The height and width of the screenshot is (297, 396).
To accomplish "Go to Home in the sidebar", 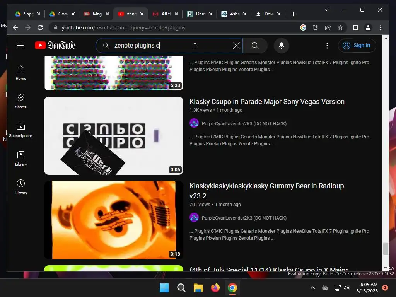I will click(x=21, y=73).
